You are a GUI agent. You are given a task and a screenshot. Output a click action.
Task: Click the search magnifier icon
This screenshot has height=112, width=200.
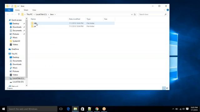click(x=165, y=15)
